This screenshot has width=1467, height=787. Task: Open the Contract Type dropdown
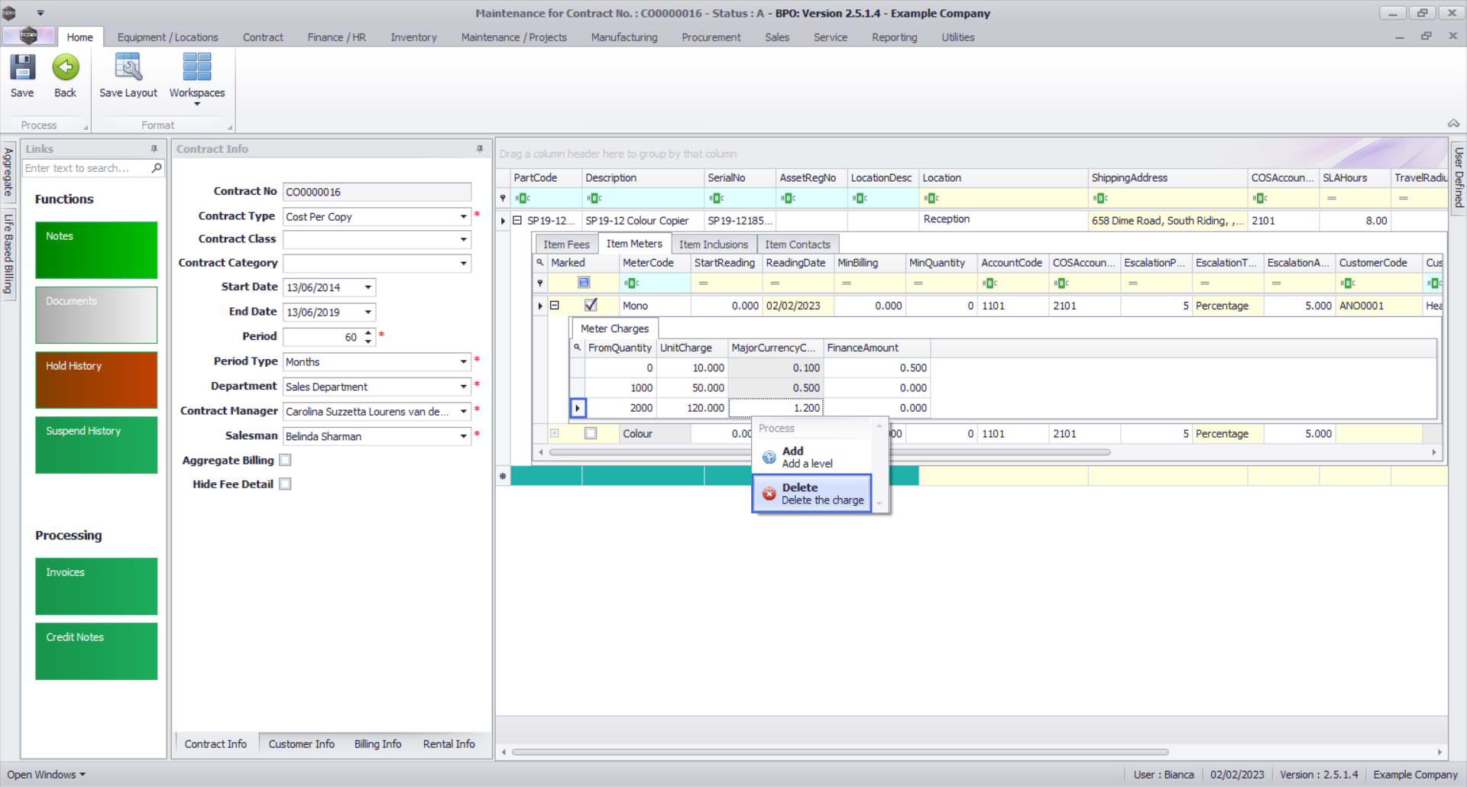tap(463, 217)
